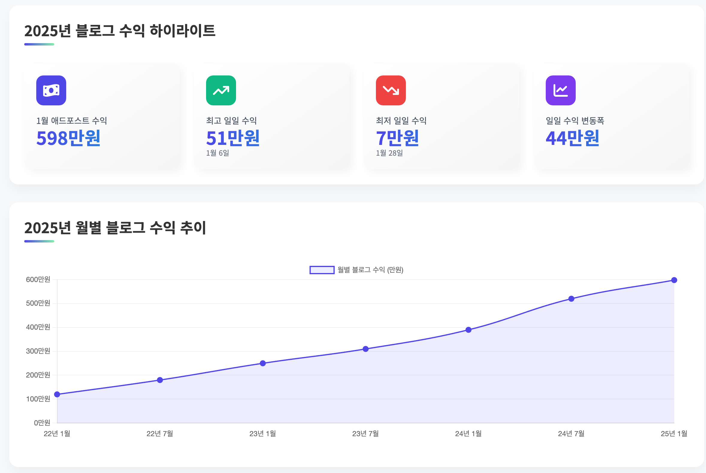
Task: Click the 25년 1월 data point on chart
Action: (674, 280)
